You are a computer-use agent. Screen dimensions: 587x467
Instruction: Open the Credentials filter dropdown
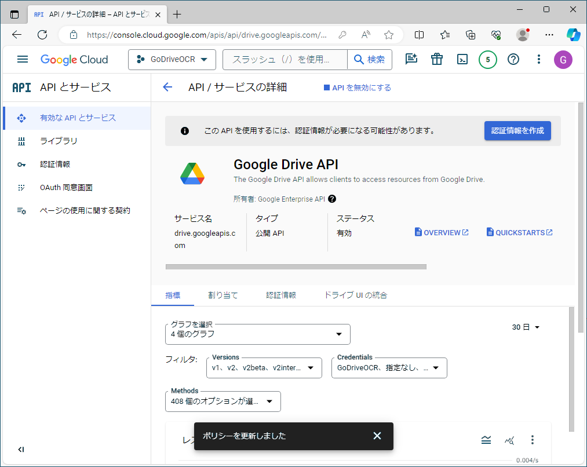[389, 368]
